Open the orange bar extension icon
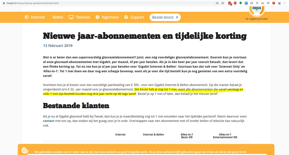Image resolution: width=289 pixels, height=155 pixels. pyautogui.click(x=263, y=3)
